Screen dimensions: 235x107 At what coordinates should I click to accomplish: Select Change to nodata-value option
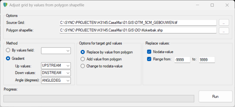tap(83, 66)
